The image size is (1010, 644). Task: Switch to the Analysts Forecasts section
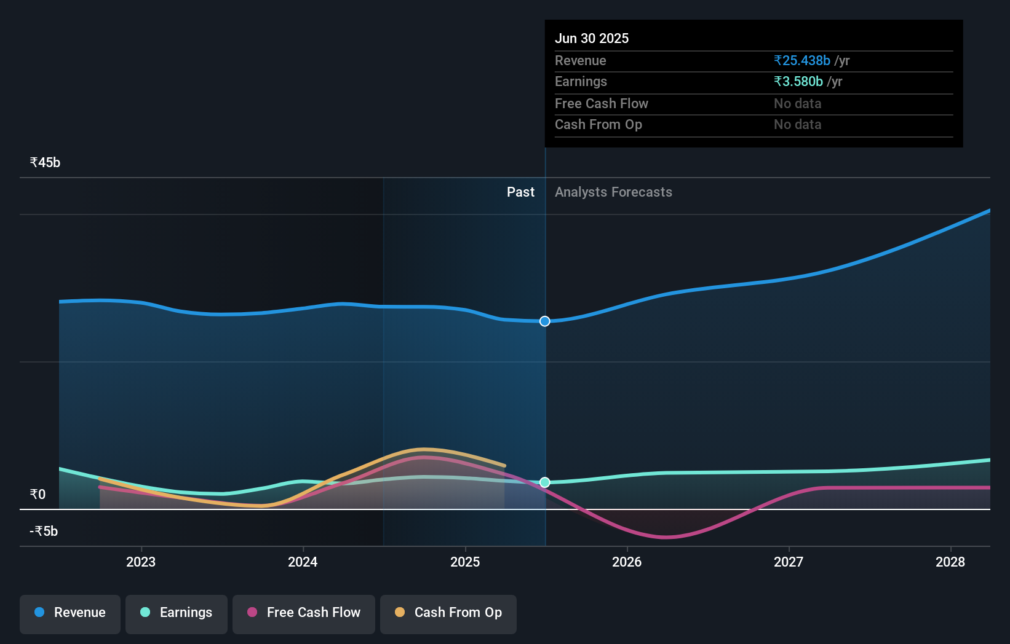[613, 192]
